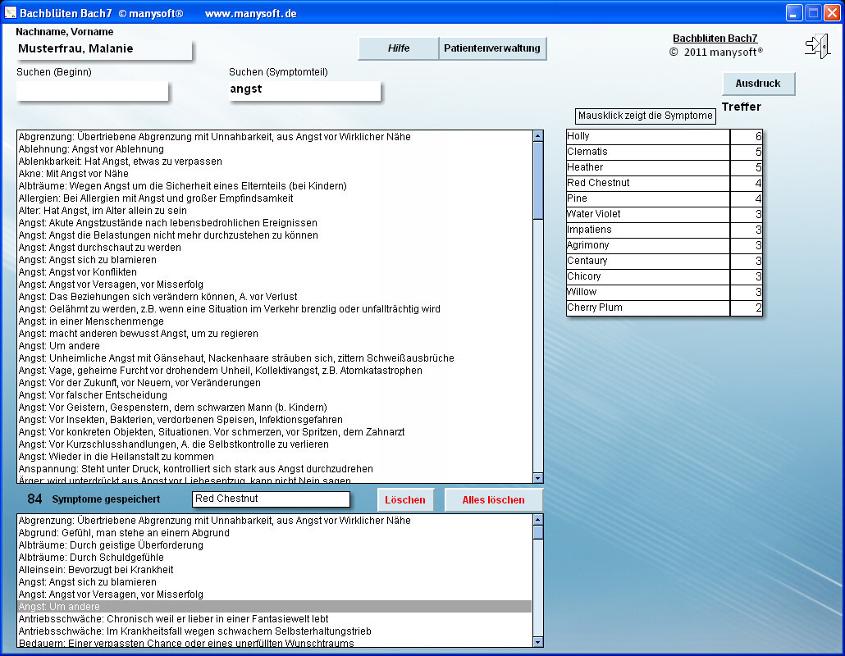The image size is (845, 656).
Task: Select 'Allergien: Bei Allergien mit Angst' symptom
Action: click(x=275, y=198)
